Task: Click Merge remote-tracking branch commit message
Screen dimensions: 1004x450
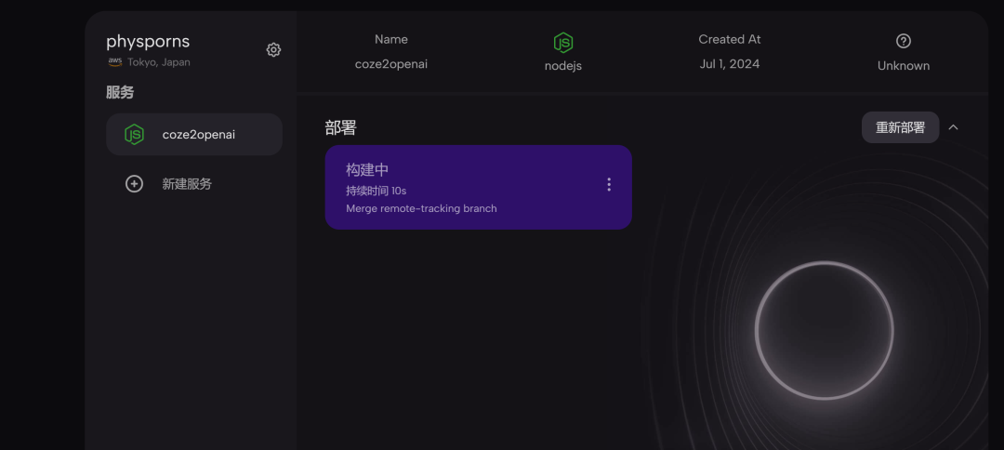Action: 421,208
